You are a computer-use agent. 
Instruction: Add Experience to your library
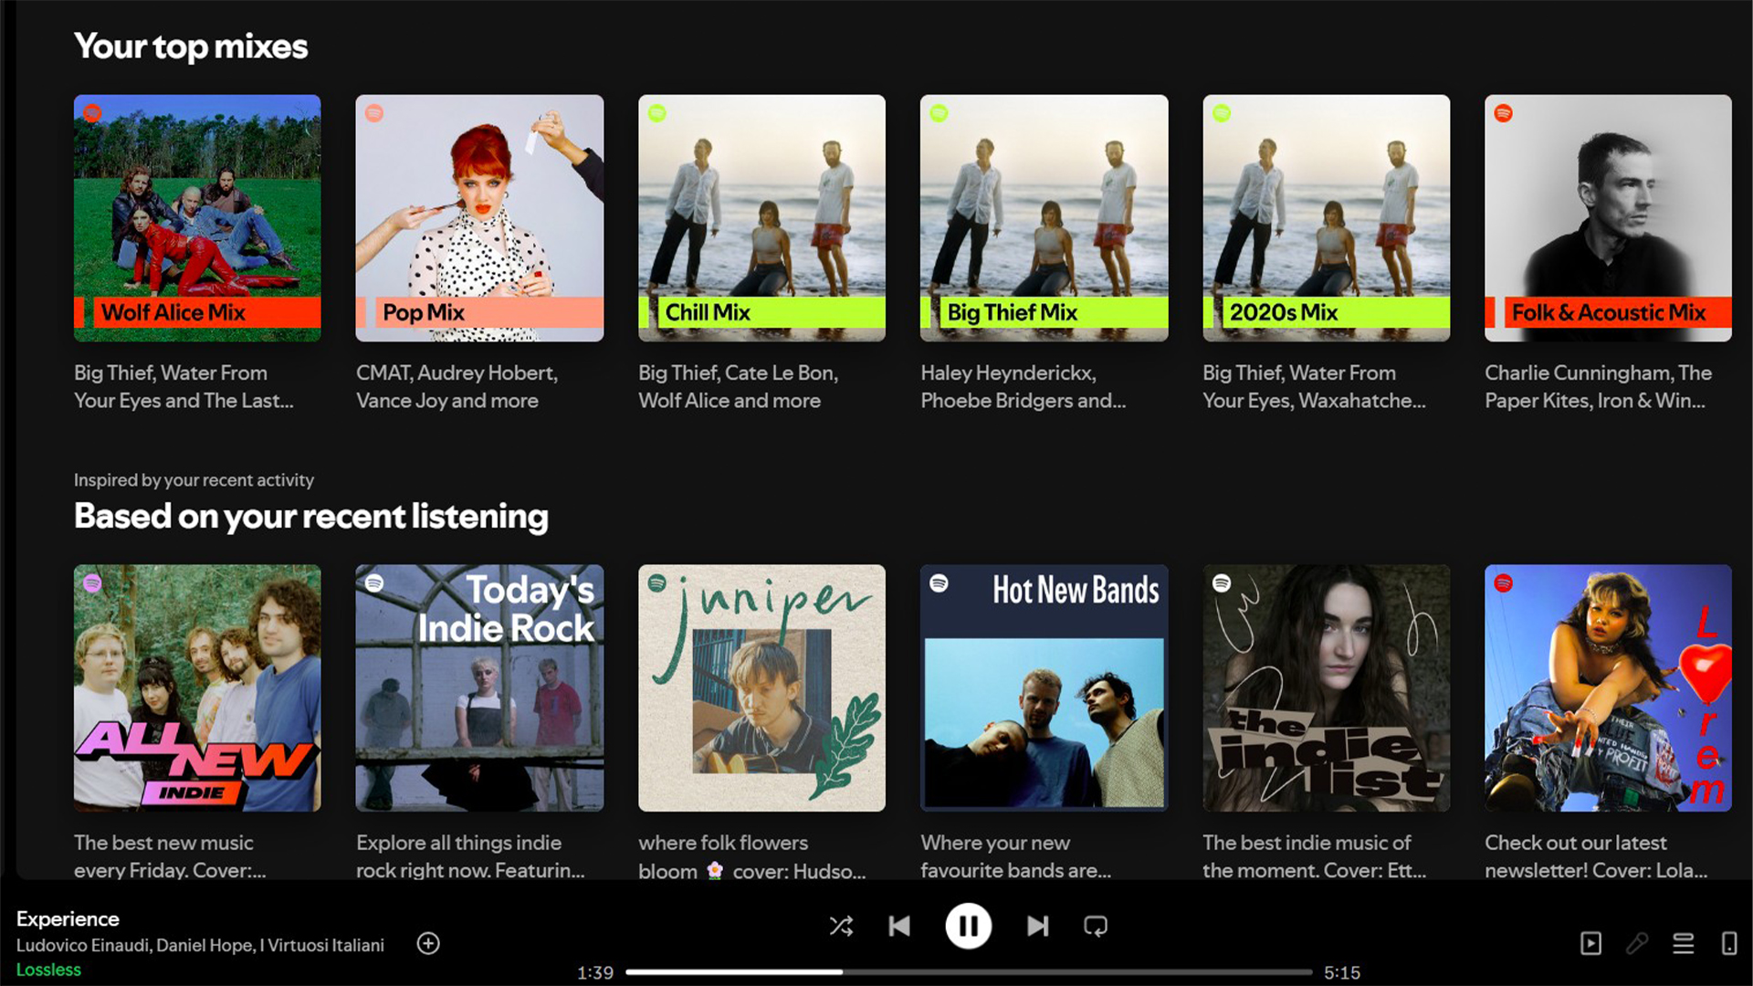428,943
